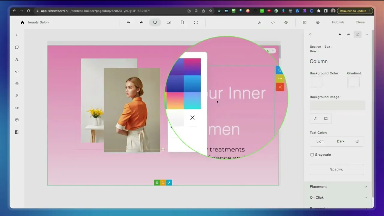
Task: Open the three-dot more menu in Column panel
Action: pos(366,34)
